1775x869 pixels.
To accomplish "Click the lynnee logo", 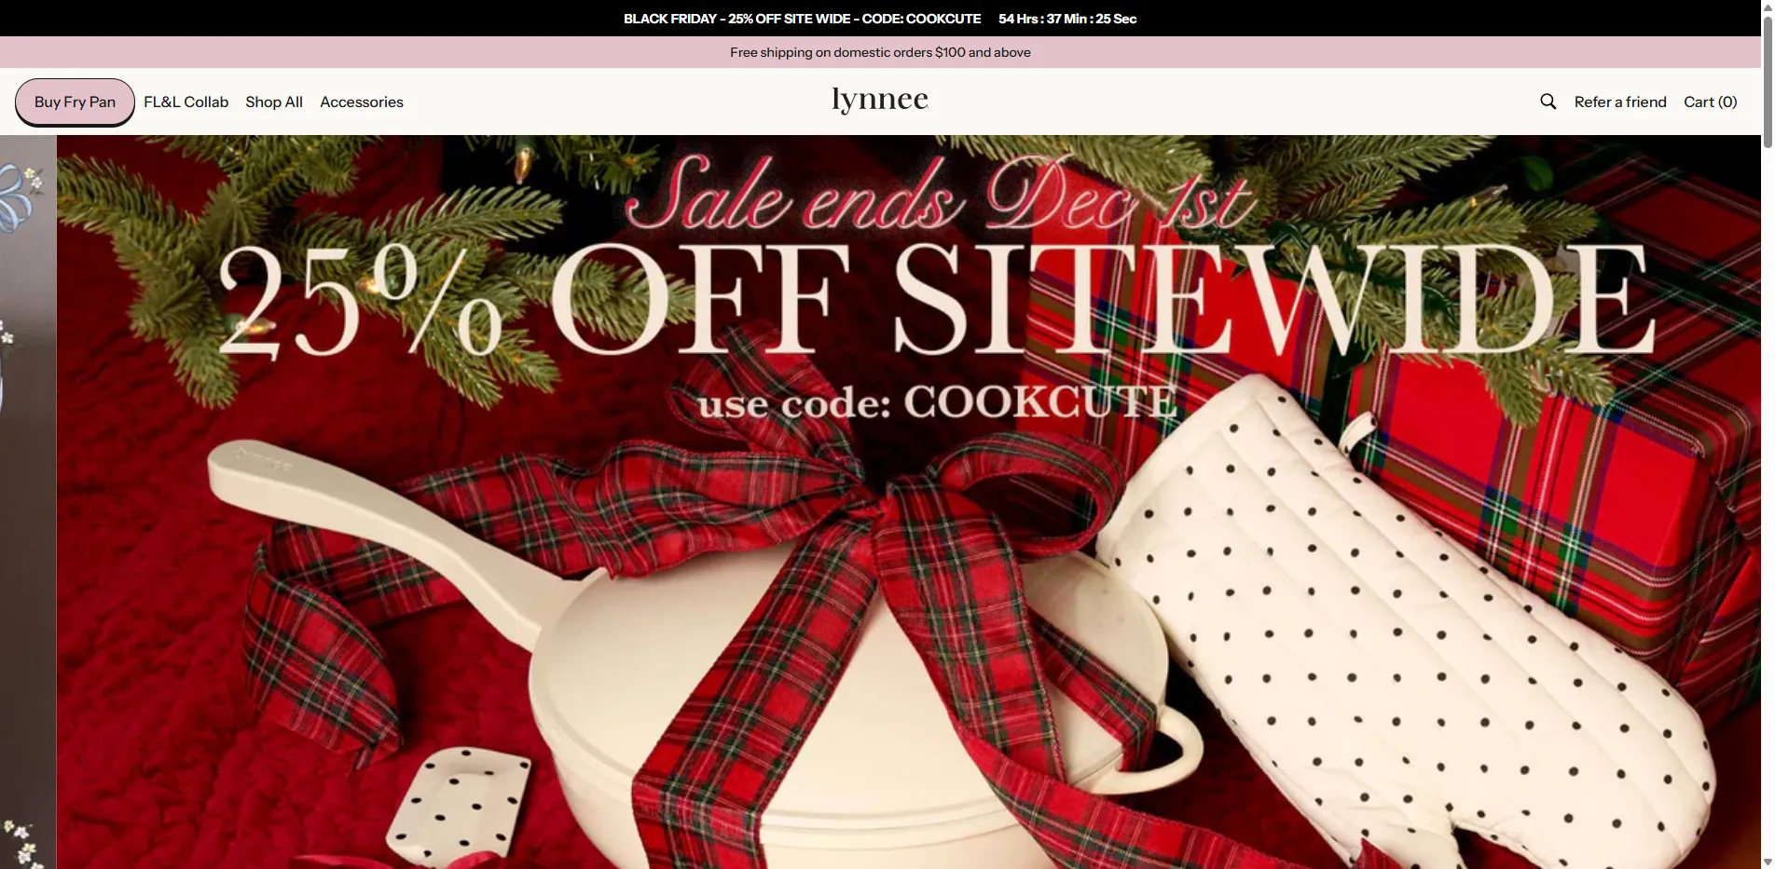I will coord(880,100).
